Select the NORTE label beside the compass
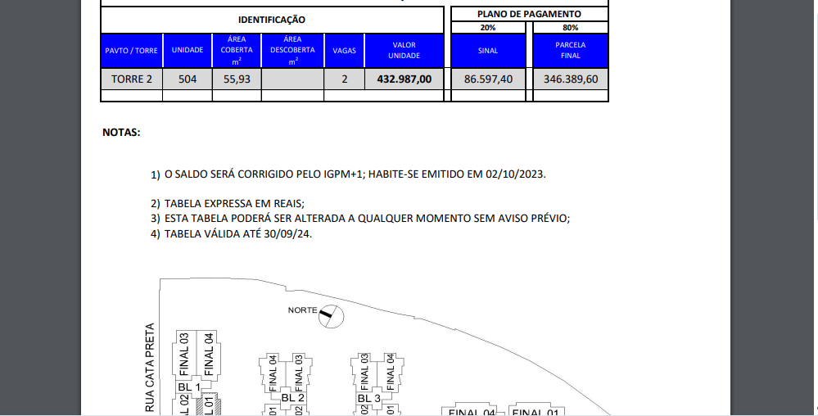The image size is (818, 416). pyautogui.click(x=303, y=310)
